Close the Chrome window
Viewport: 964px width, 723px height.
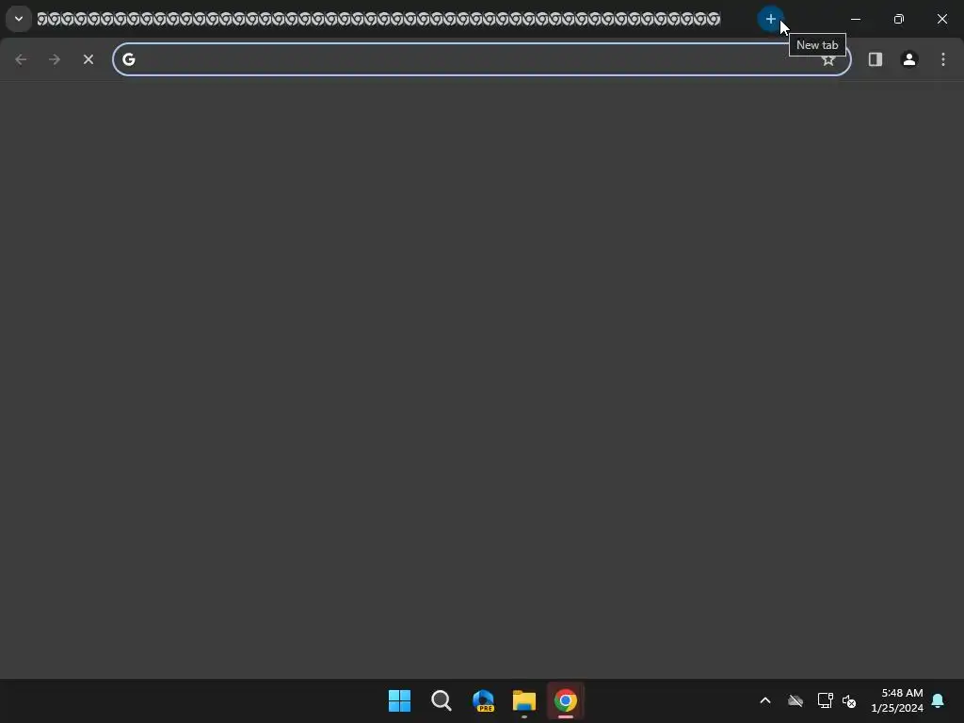pos(941,19)
